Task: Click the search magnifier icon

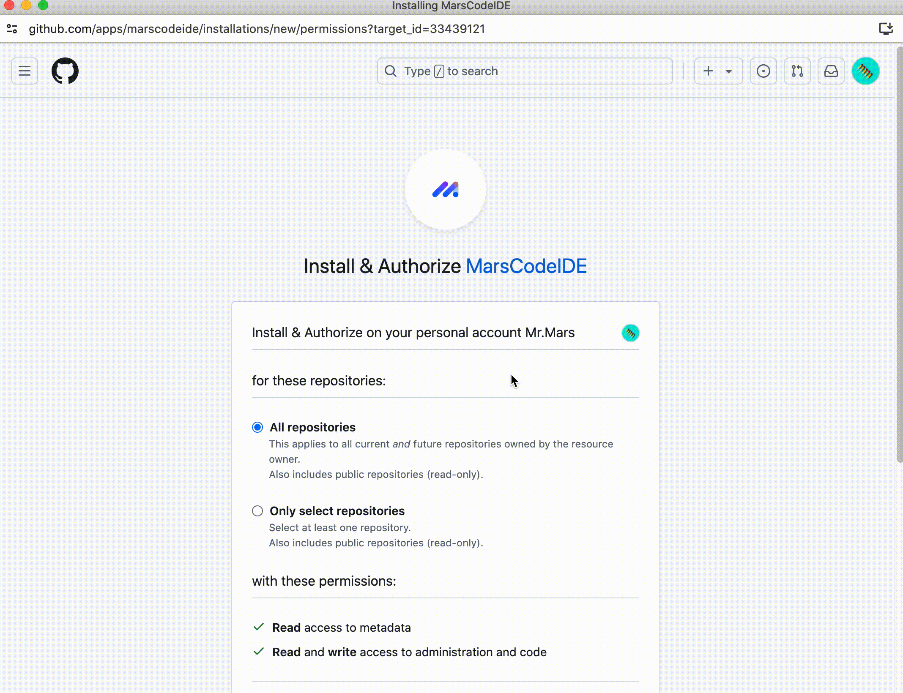Action: click(391, 71)
